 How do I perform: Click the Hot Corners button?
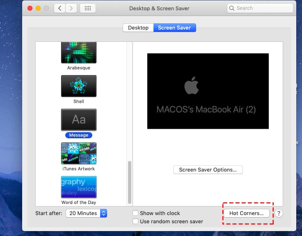(x=246, y=213)
